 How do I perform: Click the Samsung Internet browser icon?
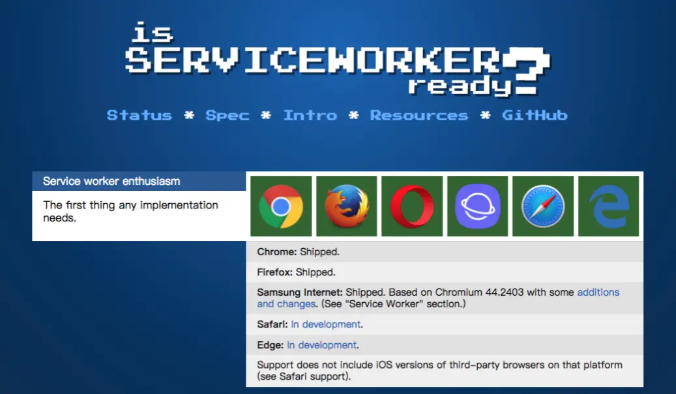pyautogui.click(x=478, y=206)
